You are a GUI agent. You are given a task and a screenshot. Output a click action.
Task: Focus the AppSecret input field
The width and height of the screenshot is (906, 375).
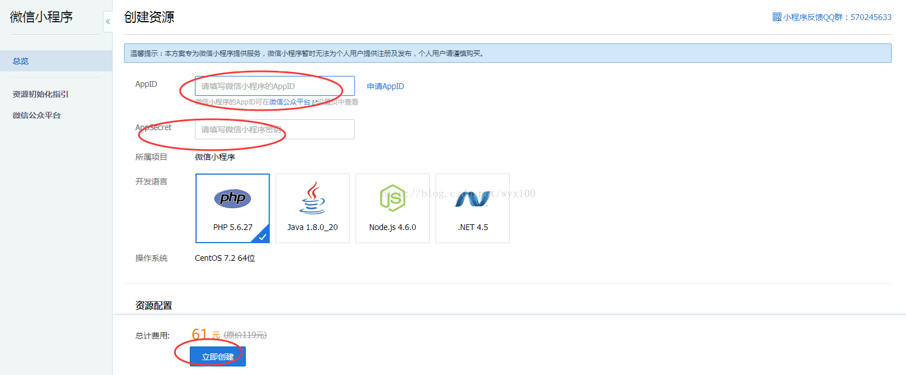point(275,130)
